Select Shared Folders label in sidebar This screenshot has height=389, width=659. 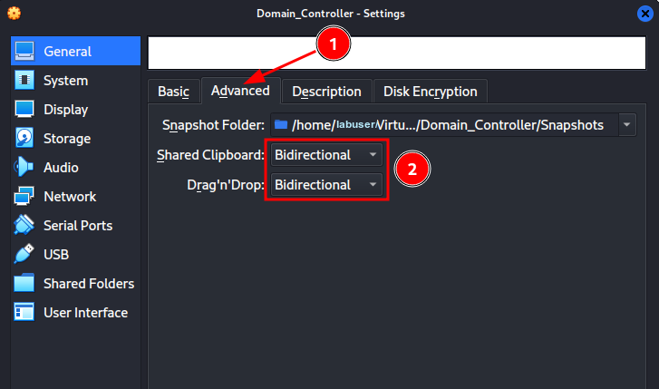pyautogui.click(x=89, y=284)
